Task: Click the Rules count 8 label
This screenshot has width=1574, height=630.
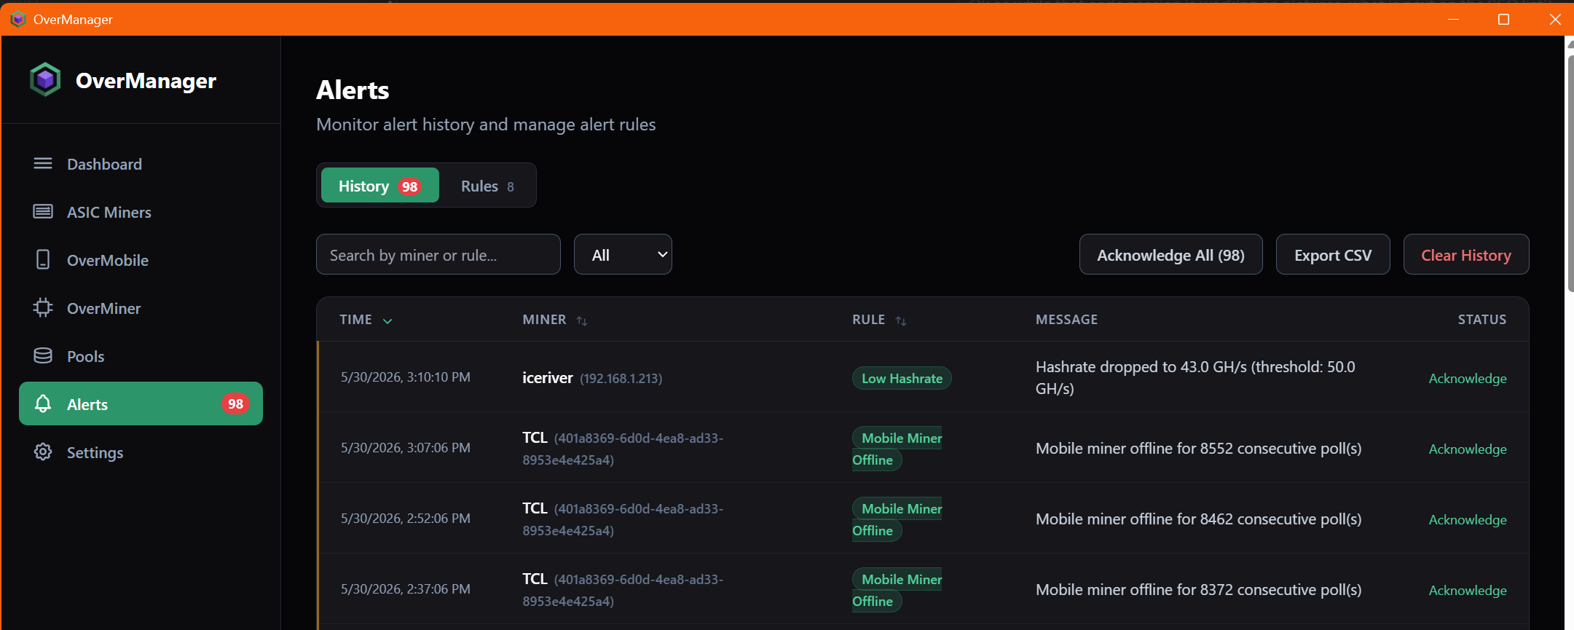Action: pos(511,187)
